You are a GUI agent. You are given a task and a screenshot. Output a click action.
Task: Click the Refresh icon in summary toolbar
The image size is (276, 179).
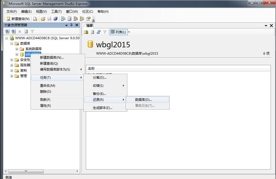point(92,32)
